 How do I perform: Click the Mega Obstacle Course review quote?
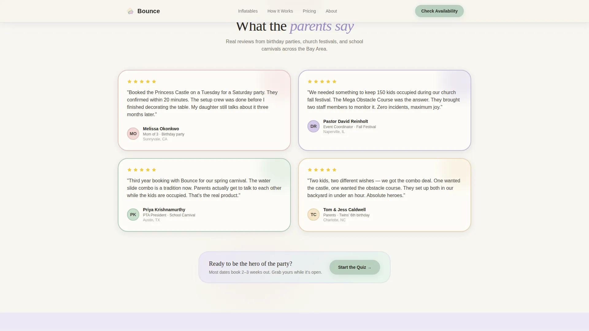(x=384, y=100)
